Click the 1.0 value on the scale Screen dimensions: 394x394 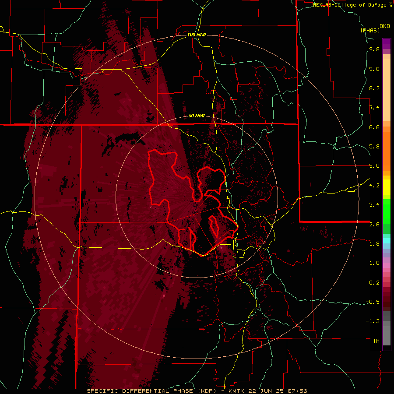pyautogui.click(x=374, y=263)
